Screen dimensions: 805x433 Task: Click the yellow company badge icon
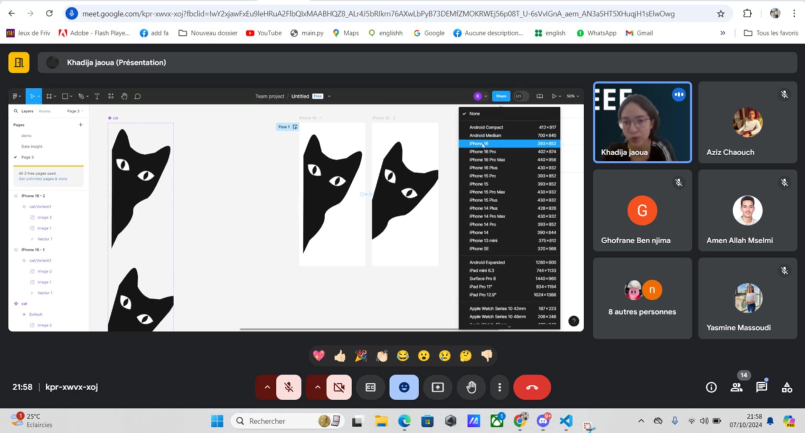click(19, 63)
